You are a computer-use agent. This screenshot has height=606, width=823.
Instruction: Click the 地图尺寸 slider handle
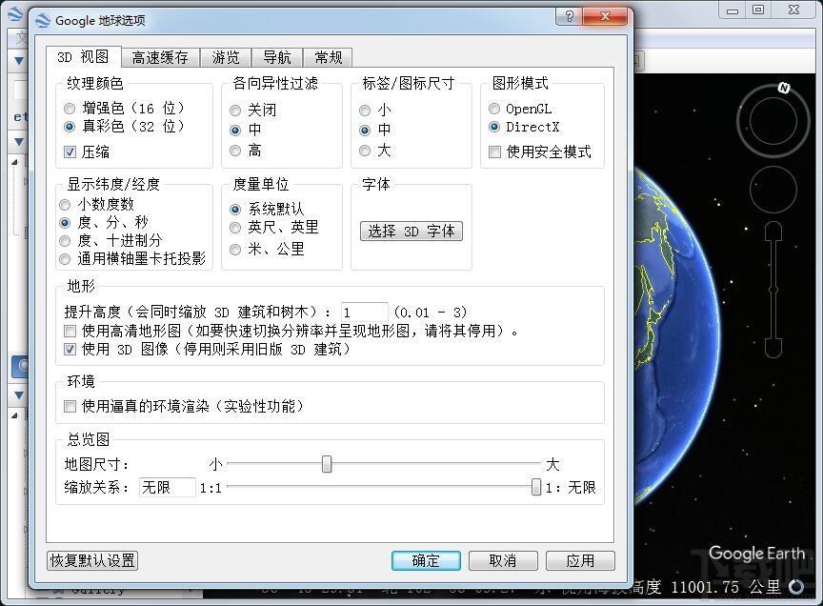point(327,464)
